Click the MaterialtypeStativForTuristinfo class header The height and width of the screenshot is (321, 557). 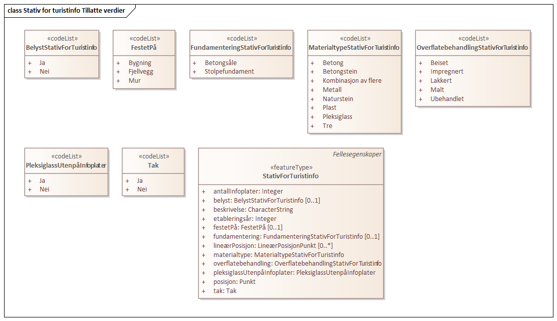(x=354, y=48)
